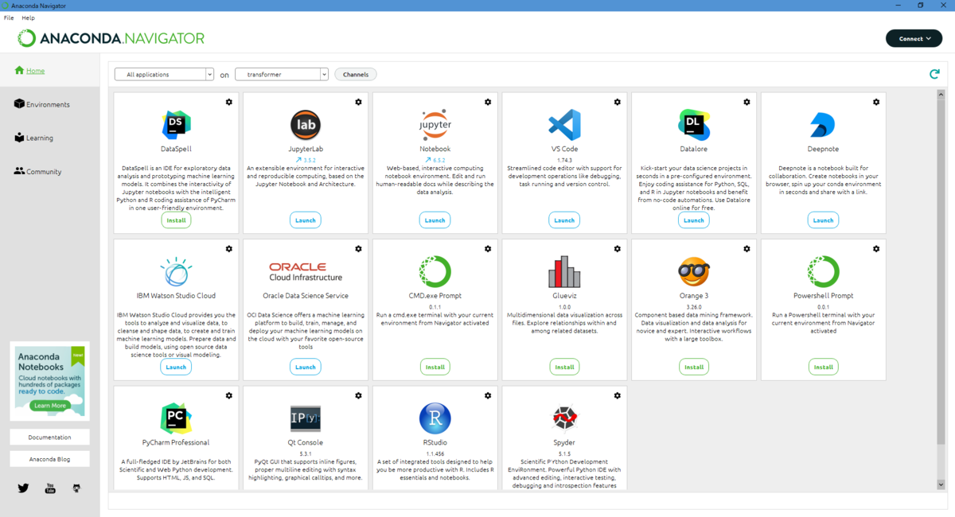
Task: Click the Notebook 6.5.2 version update link
Action: pyautogui.click(x=435, y=161)
